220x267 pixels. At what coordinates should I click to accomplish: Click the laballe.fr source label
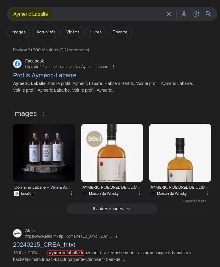point(28,194)
